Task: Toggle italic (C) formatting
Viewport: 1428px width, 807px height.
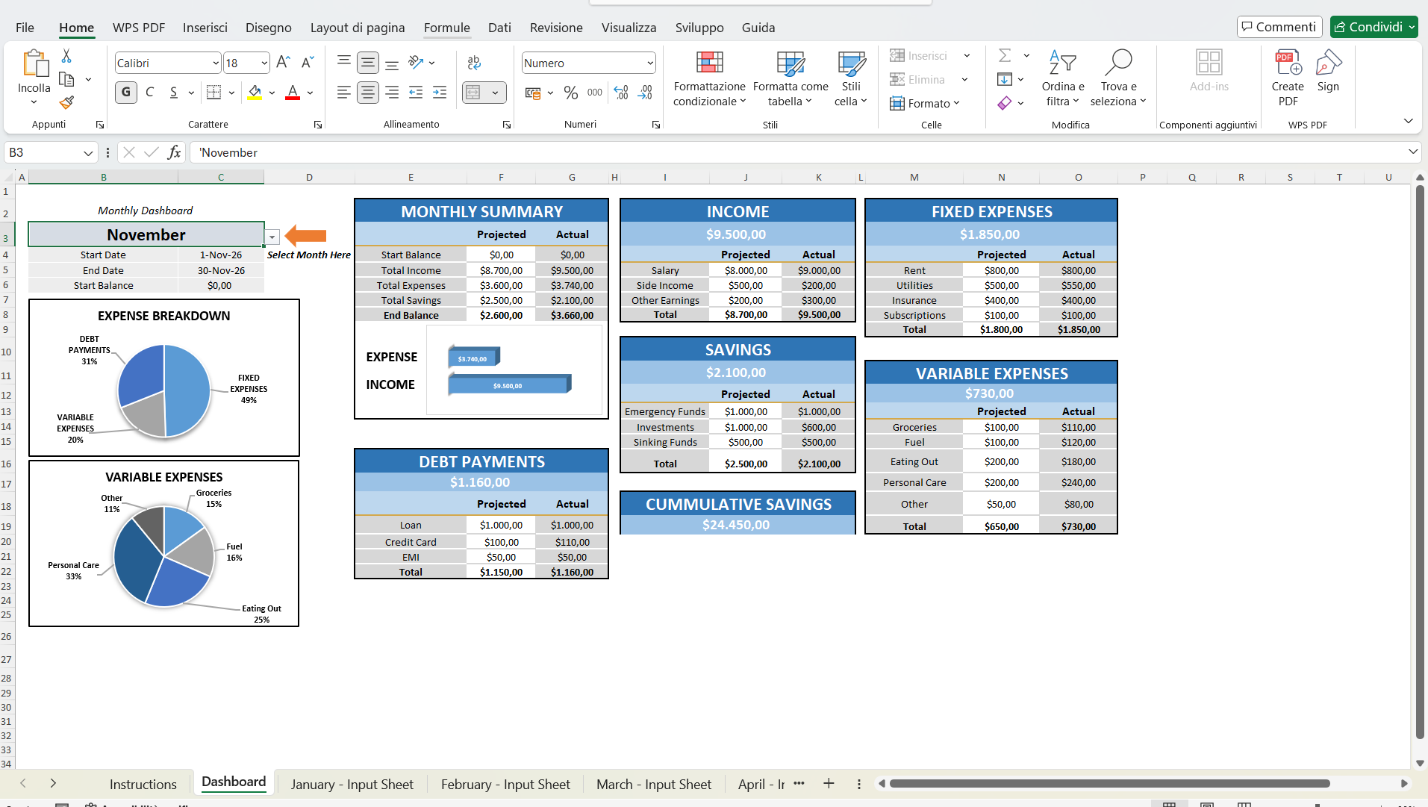Action: coord(150,93)
